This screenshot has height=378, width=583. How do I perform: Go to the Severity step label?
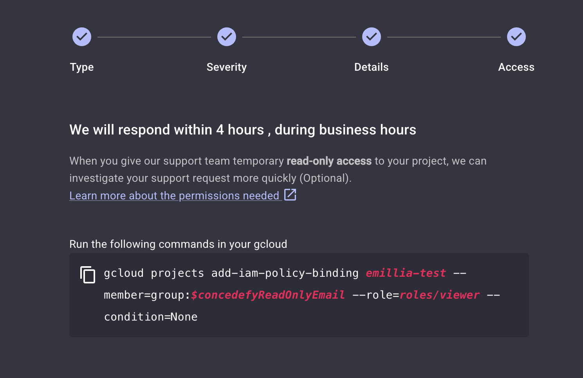tap(227, 67)
